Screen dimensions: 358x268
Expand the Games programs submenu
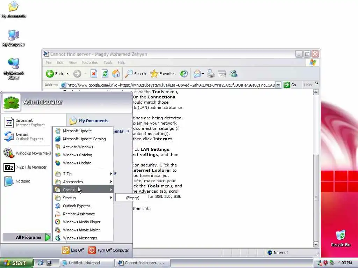coord(84,189)
